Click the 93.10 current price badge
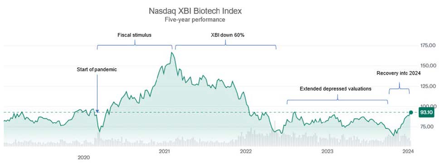Image resolution: width=439 pixels, height=163 pixels. coord(426,112)
